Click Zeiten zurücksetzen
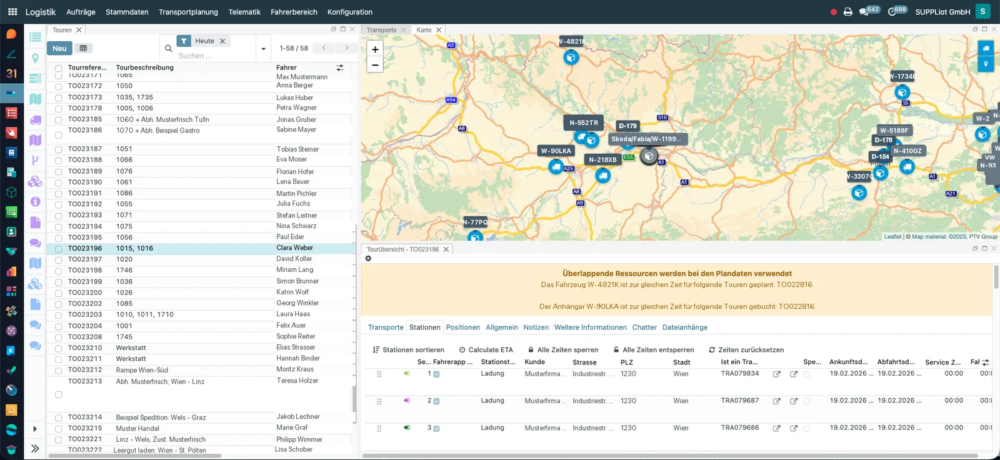Screen dimensions: 1000x460 746,350
